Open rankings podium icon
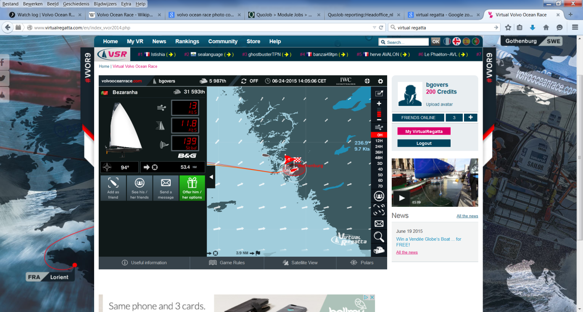 pos(379,250)
